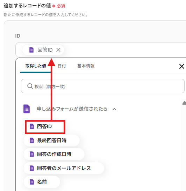Collapse the 申し込みフォームが送信されたら section chevron
Image resolution: width=186 pixels, height=191 pixels.
[114, 109]
